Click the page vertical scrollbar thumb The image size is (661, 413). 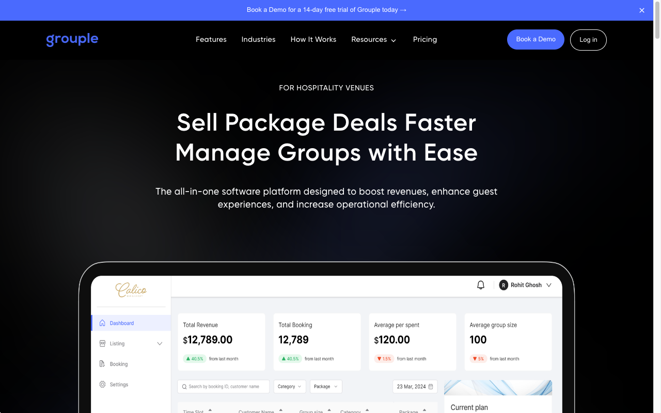click(x=657, y=21)
